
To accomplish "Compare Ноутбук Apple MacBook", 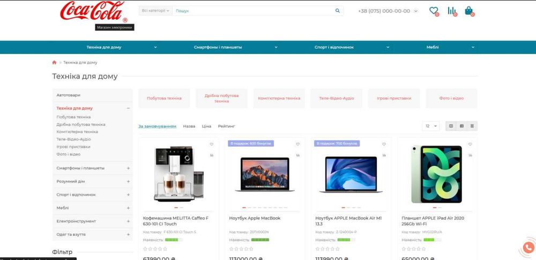I will [x=297, y=155].
